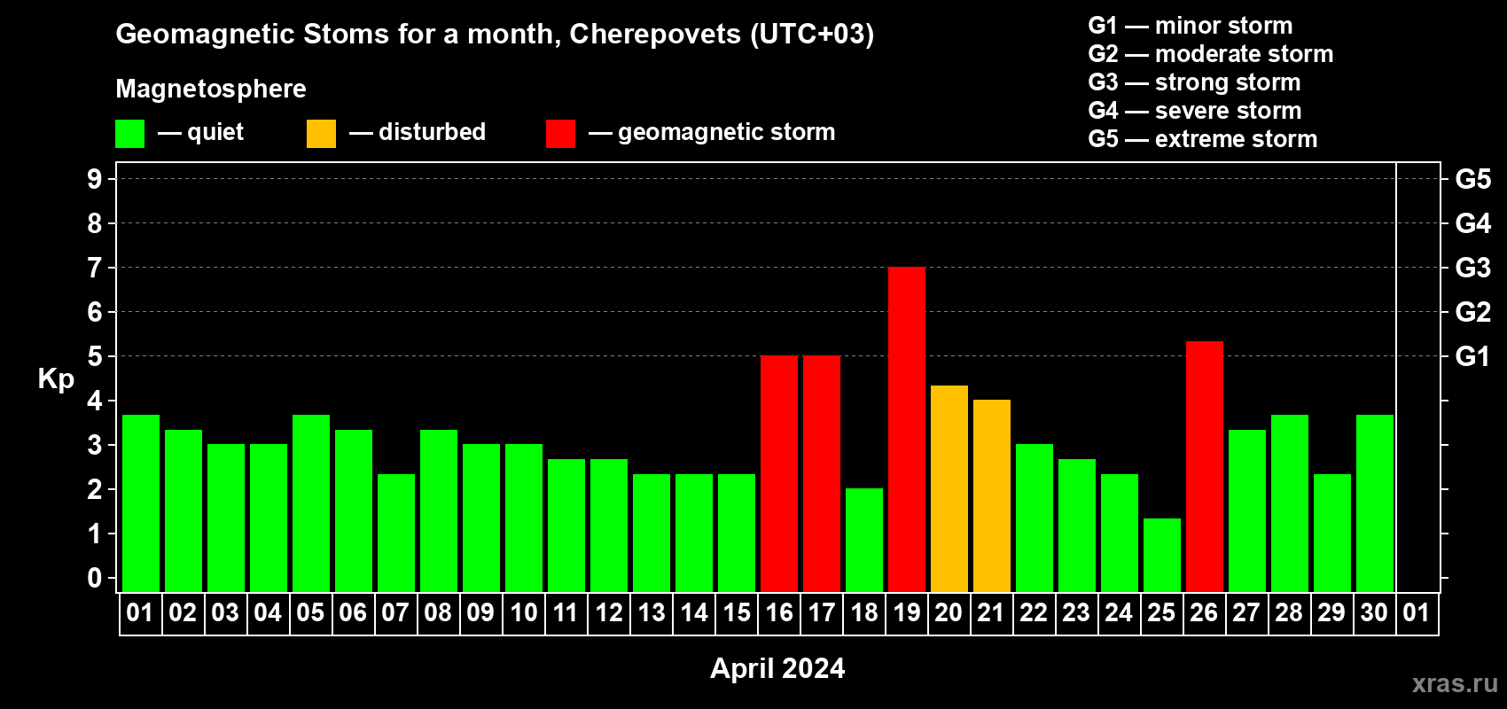The height and width of the screenshot is (709, 1507).
Task: Click the 'G1 — minor storm' legend line
Action: coord(1191,26)
